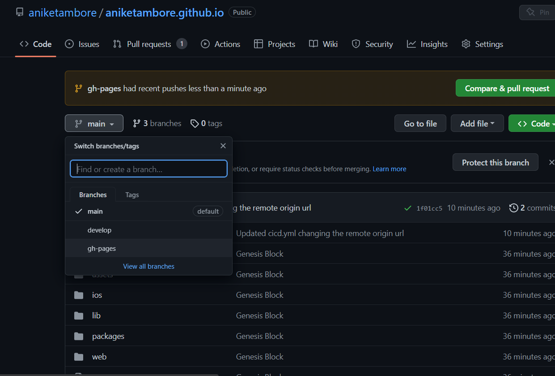Click Protect this branch button
The height and width of the screenshot is (376, 555).
(496, 162)
